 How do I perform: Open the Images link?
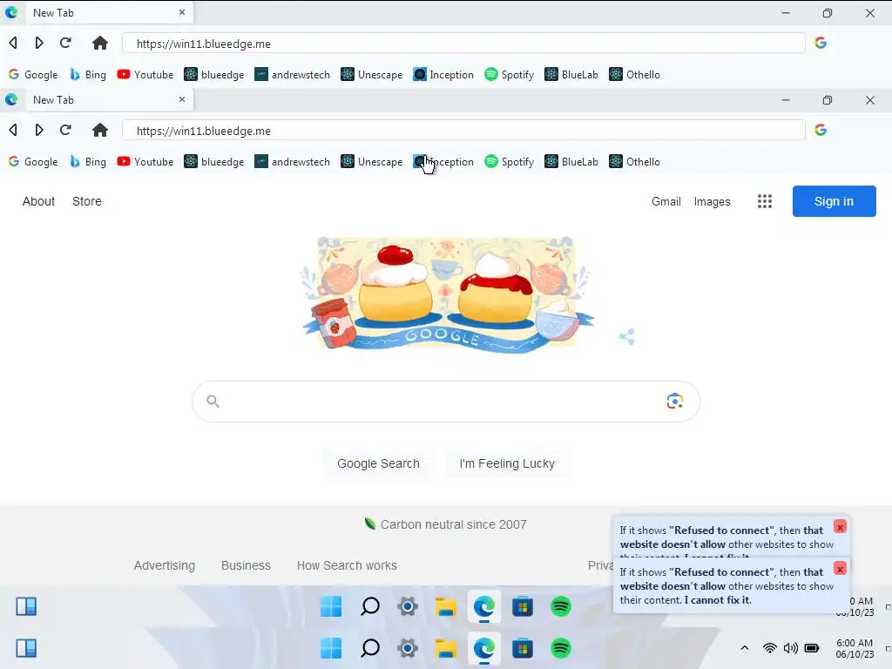point(712,201)
